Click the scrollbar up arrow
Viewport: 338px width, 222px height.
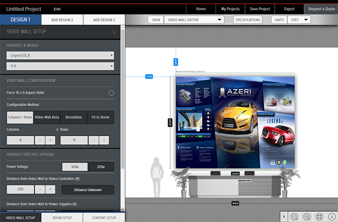(123, 27)
